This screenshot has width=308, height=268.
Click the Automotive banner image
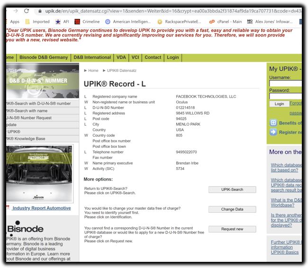[x=39, y=174]
